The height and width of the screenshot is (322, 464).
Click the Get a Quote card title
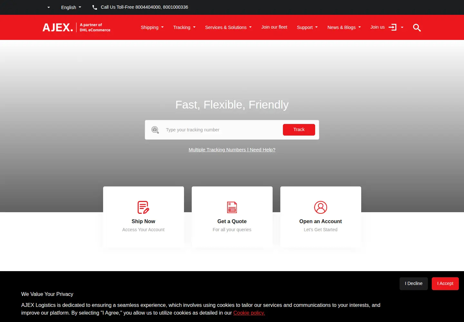point(232,221)
